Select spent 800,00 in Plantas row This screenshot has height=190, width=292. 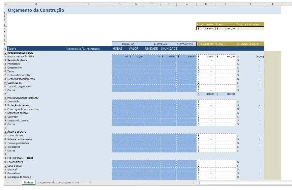coord(226,56)
